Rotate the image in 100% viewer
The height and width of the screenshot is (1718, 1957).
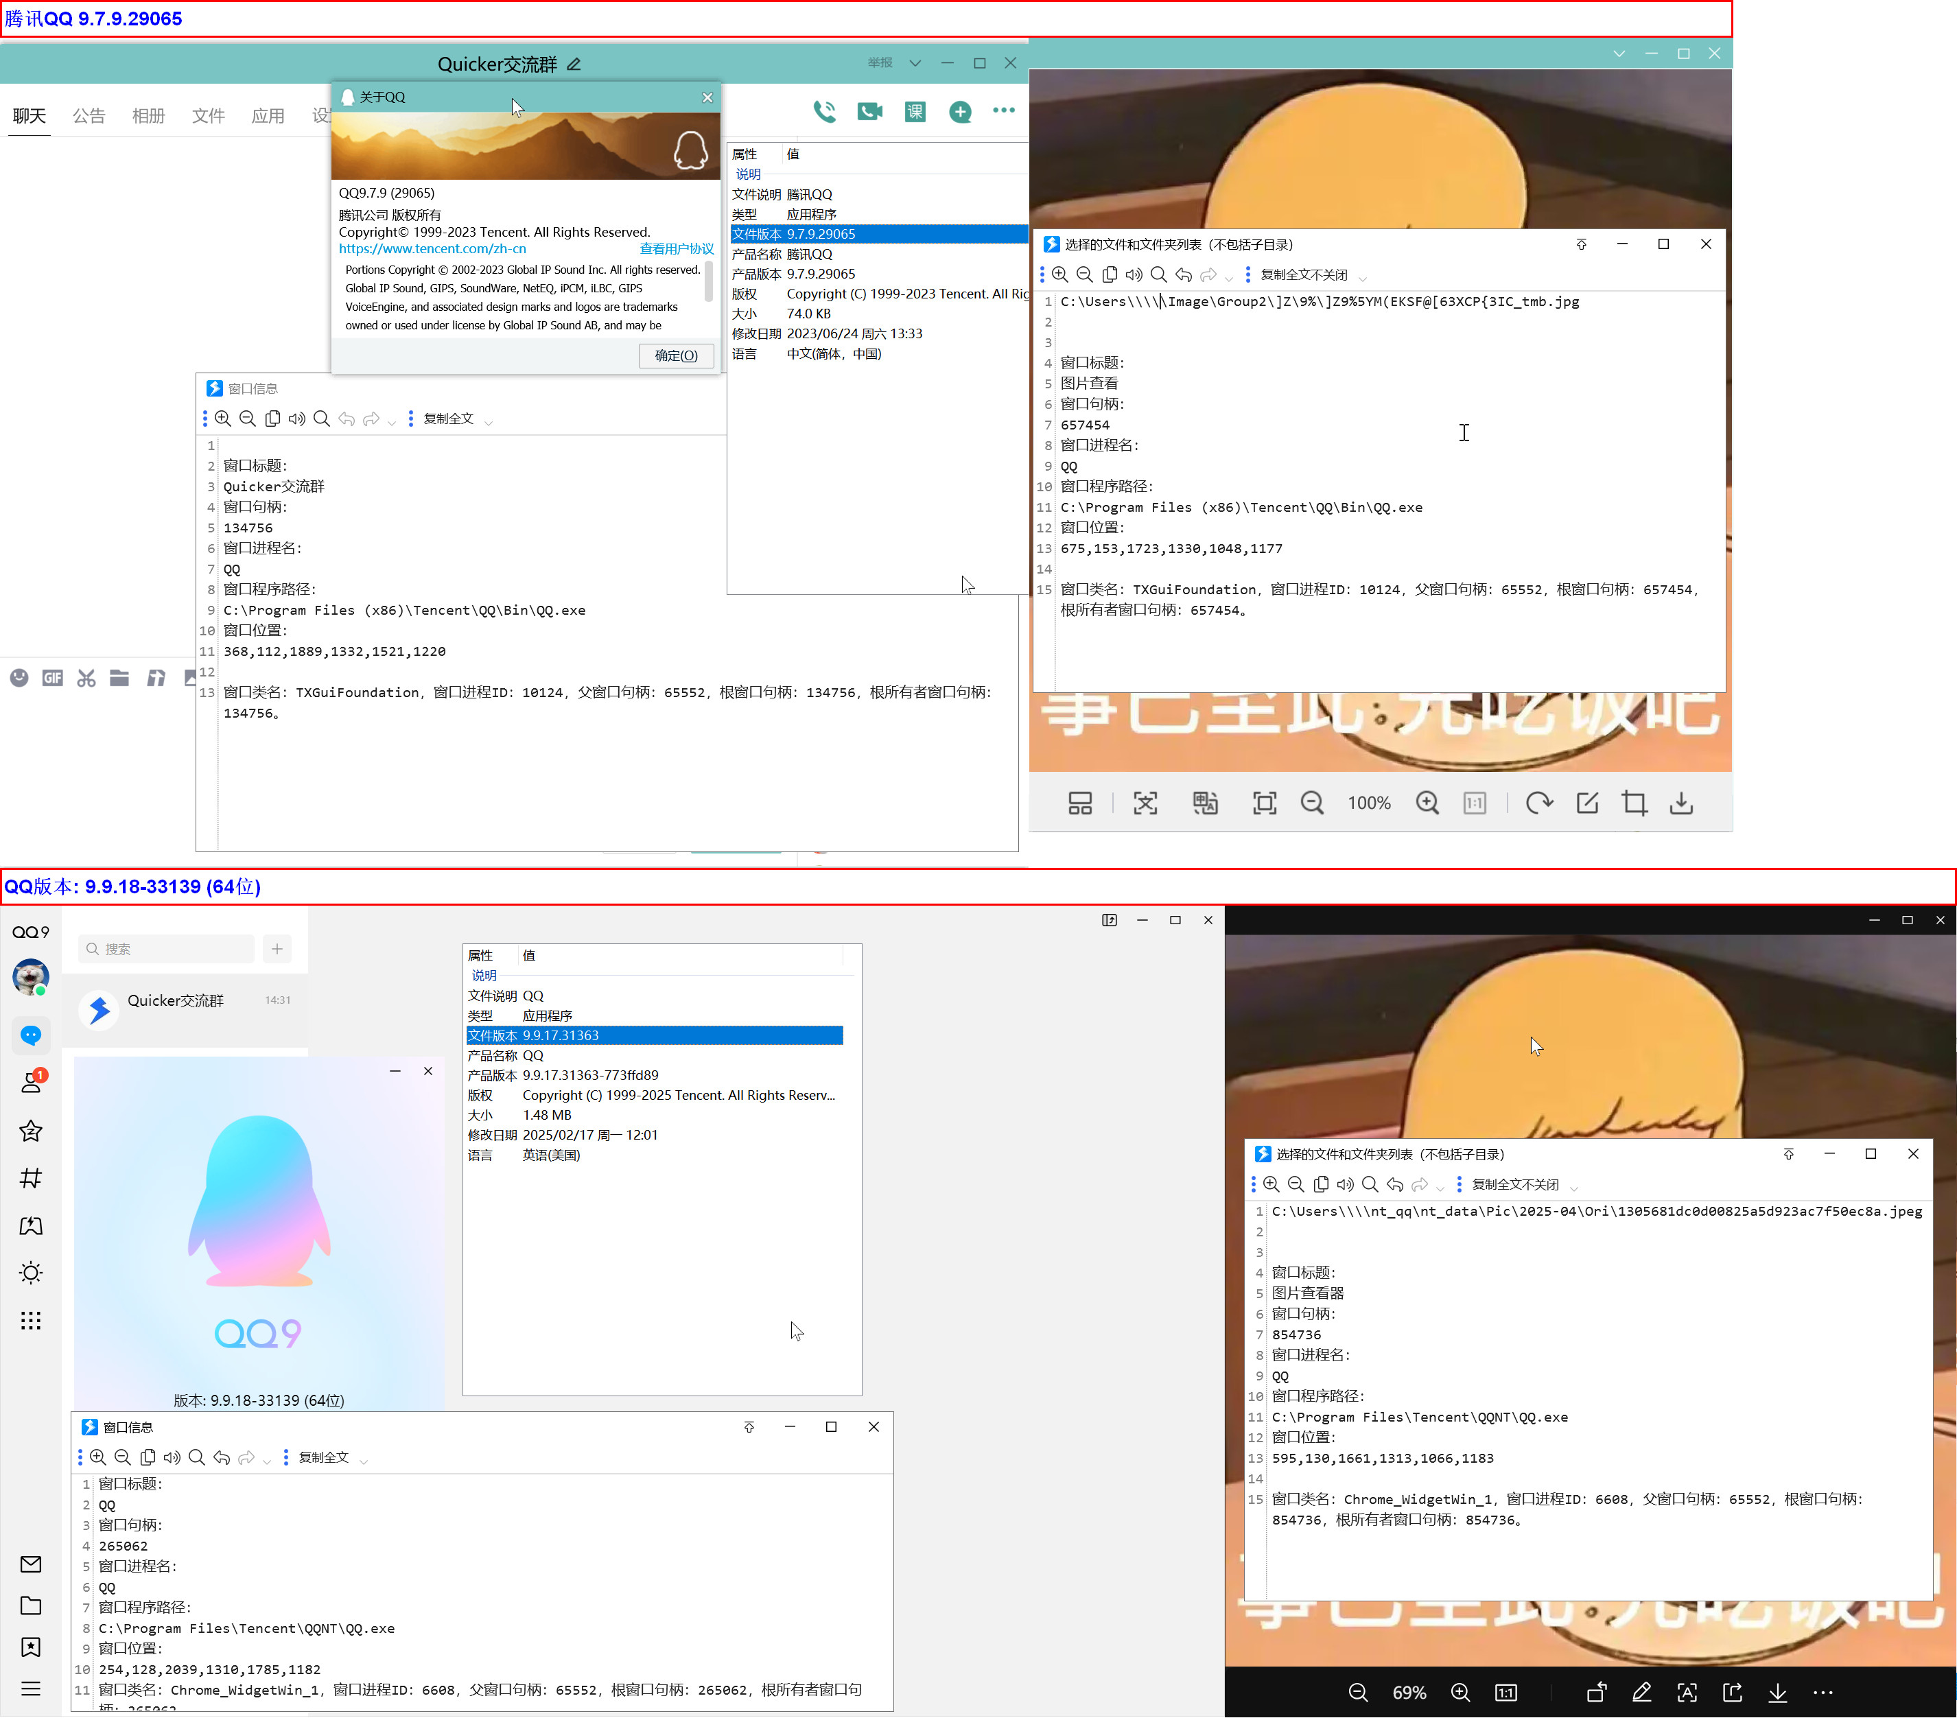pyautogui.click(x=1538, y=803)
